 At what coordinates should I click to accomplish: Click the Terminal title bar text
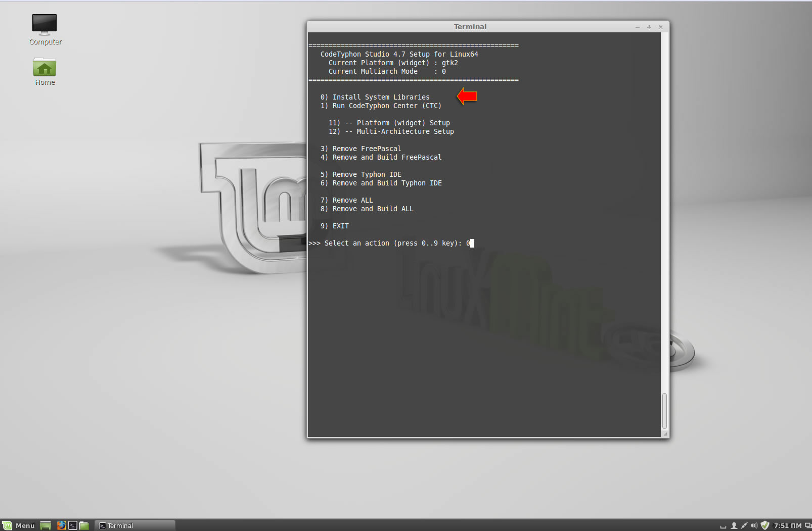click(470, 27)
